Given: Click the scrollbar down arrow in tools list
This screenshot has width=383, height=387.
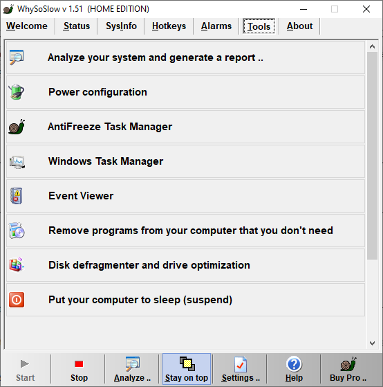Looking at the screenshot, I should click(x=372, y=343).
